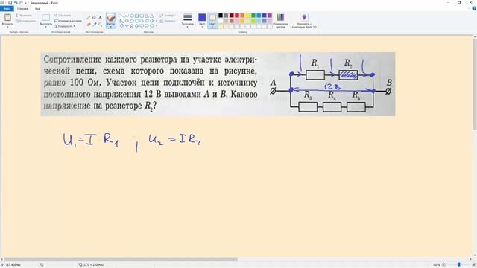Open the Brushes dropdown arrow
The width and height of the screenshot is (477, 268).
click(x=111, y=27)
